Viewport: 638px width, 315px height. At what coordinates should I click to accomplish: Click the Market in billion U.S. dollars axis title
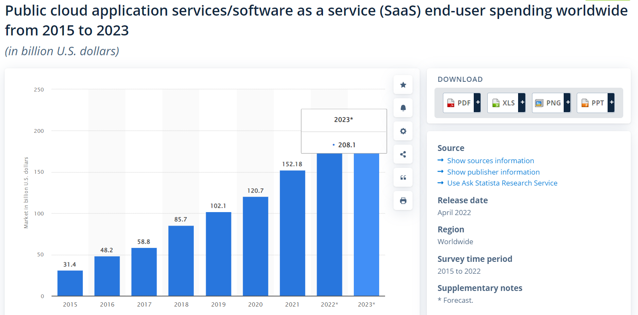click(x=26, y=193)
